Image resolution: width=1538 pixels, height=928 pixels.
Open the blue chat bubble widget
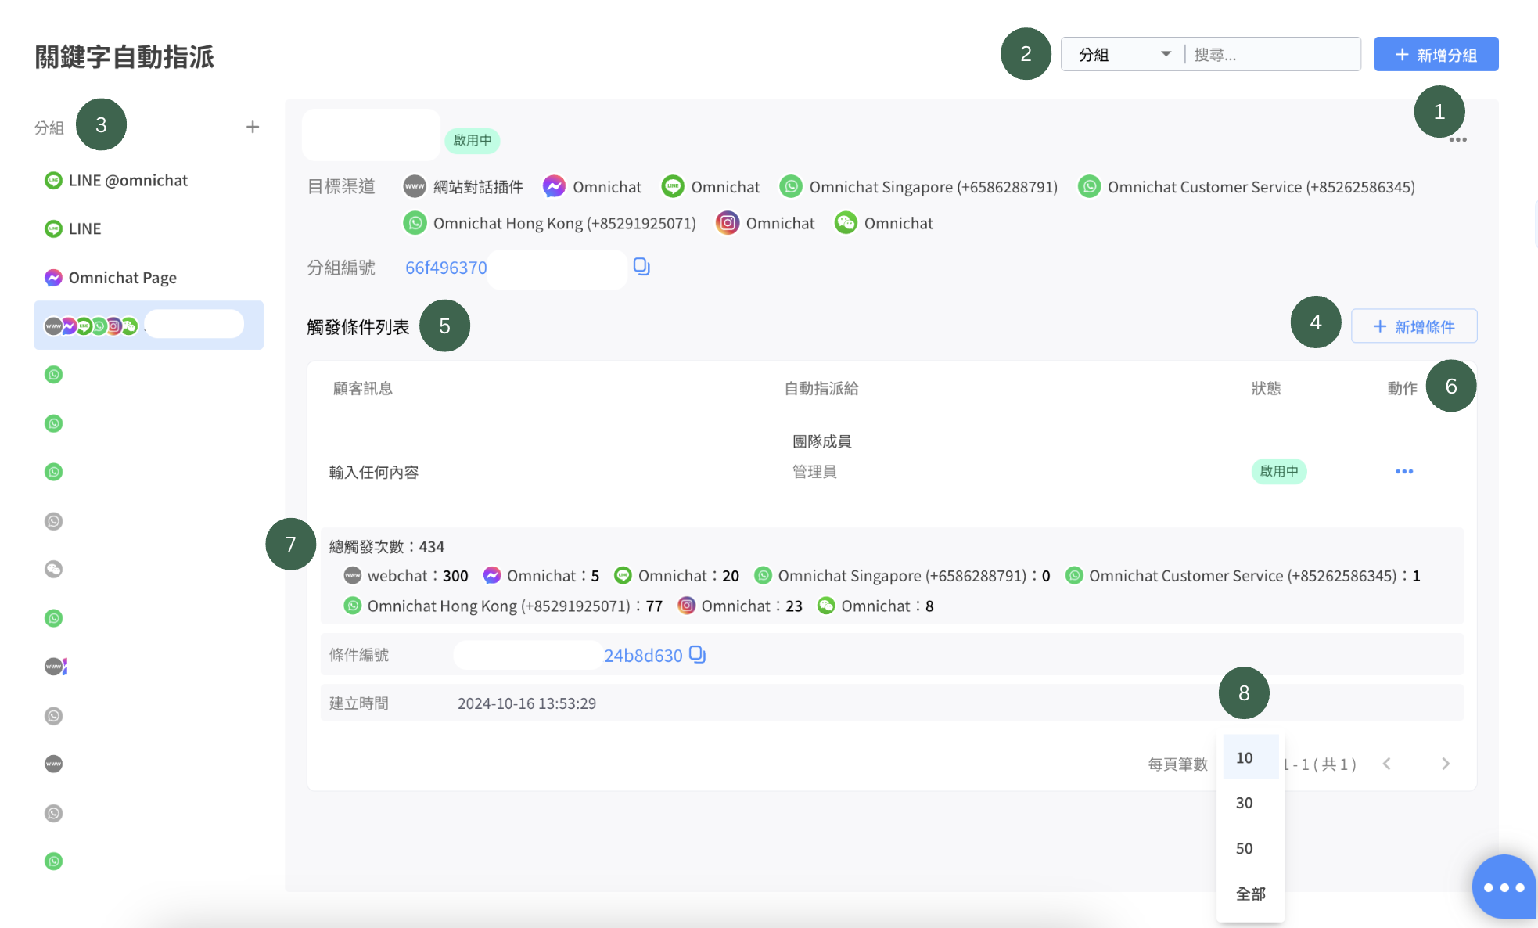click(x=1504, y=887)
